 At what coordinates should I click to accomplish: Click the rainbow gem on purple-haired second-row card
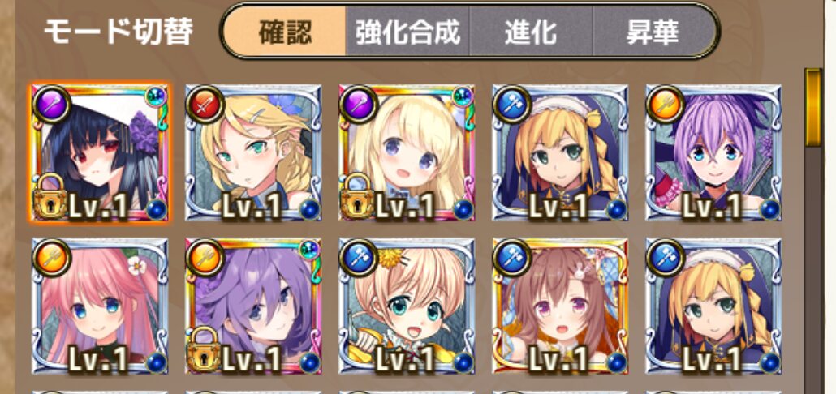coord(309,250)
